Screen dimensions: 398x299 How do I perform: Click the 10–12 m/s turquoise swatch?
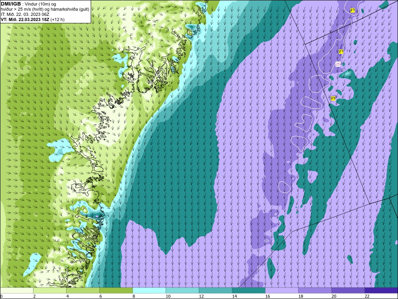tap(182, 290)
